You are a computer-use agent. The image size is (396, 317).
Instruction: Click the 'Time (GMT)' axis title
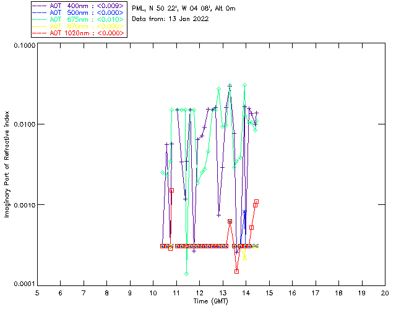click(x=210, y=302)
